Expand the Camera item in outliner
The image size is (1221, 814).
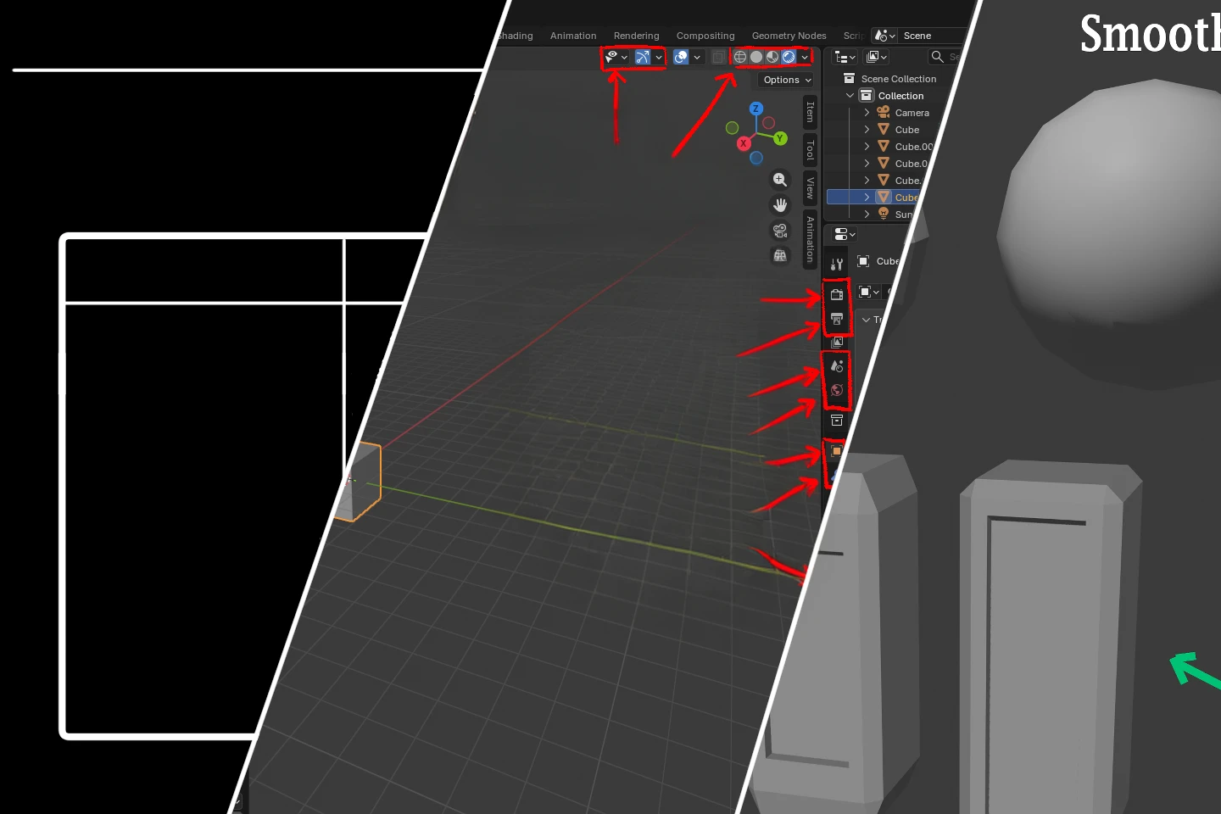tap(867, 113)
